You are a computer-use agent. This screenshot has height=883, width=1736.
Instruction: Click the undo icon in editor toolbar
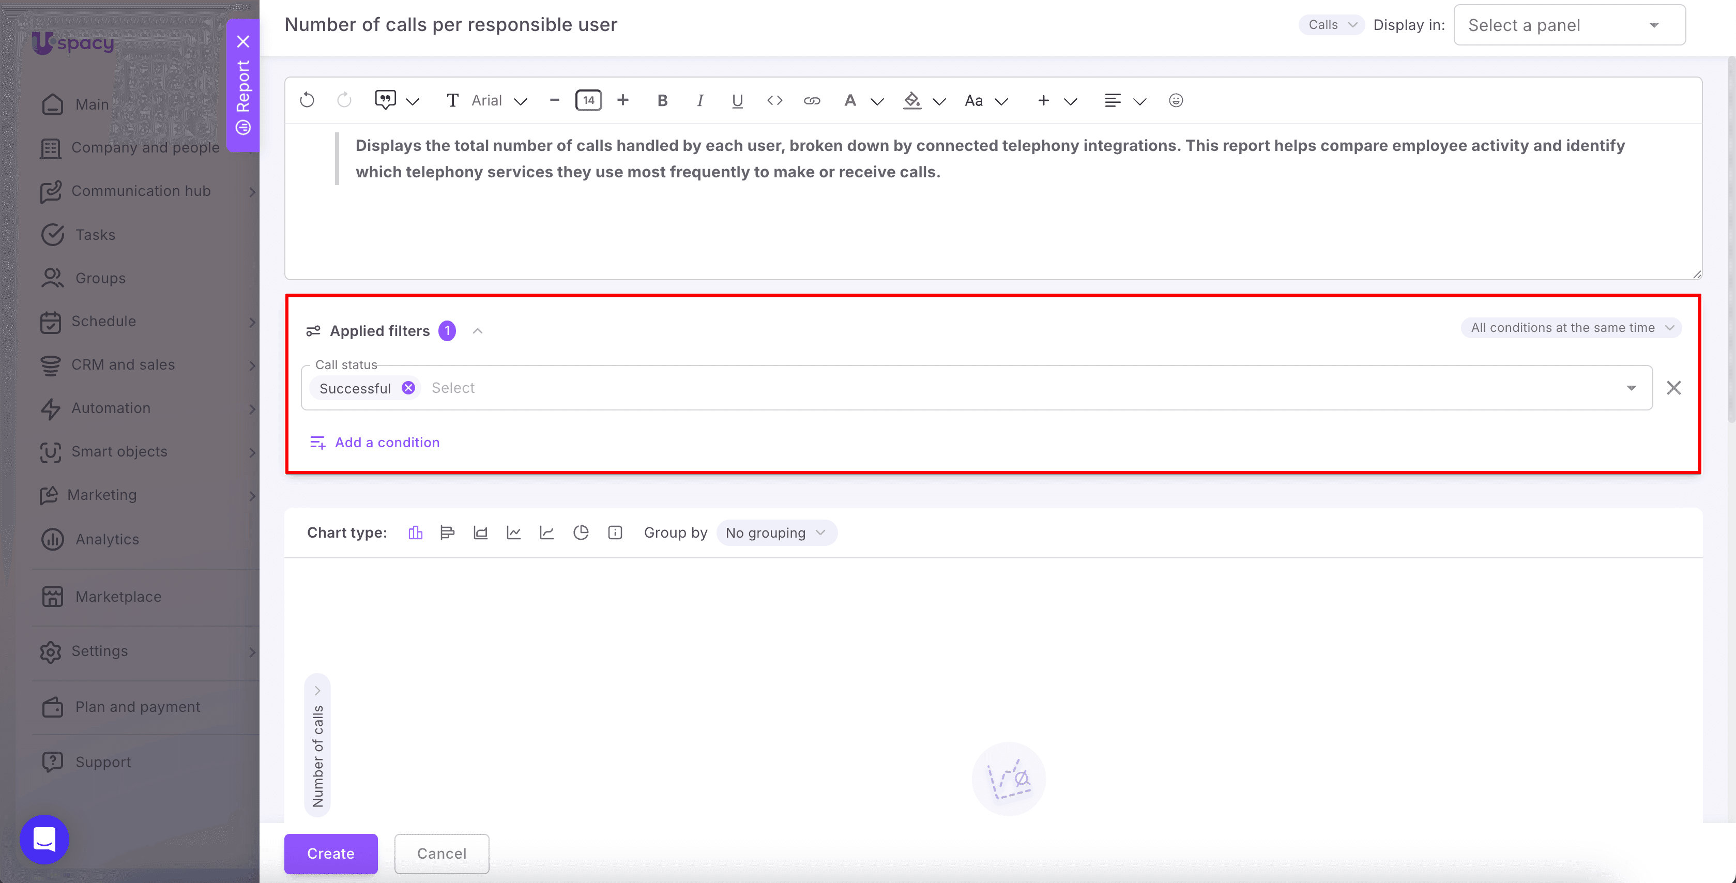coord(307,100)
